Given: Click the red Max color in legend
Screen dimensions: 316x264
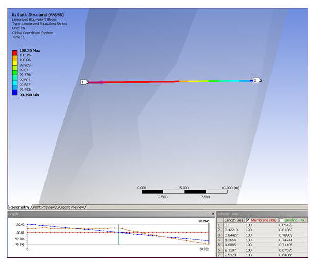Looking at the screenshot, I should [15, 52].
